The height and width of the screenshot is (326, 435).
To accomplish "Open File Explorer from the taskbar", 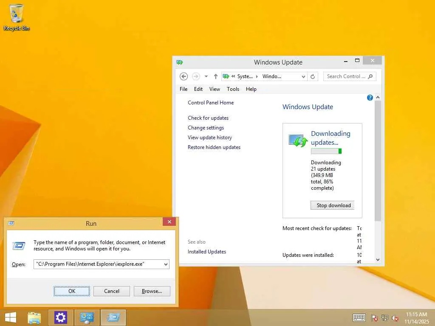I will pos(34,318).
